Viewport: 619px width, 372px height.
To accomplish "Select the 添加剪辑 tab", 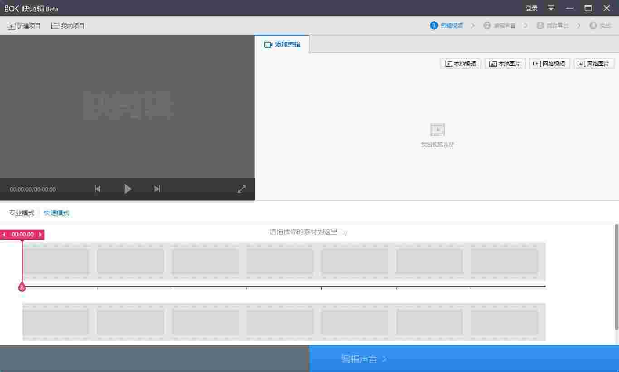I will point(282,44).
